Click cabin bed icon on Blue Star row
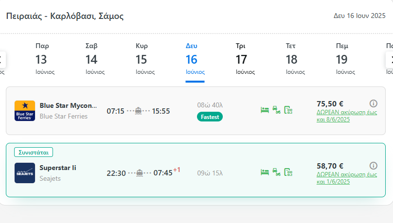This screenshot has height=223, width=393. coord(265,110)
